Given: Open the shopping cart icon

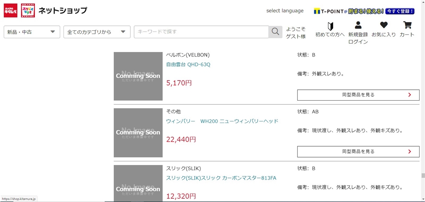Looking at the screenshot, I should click(407, 29).
